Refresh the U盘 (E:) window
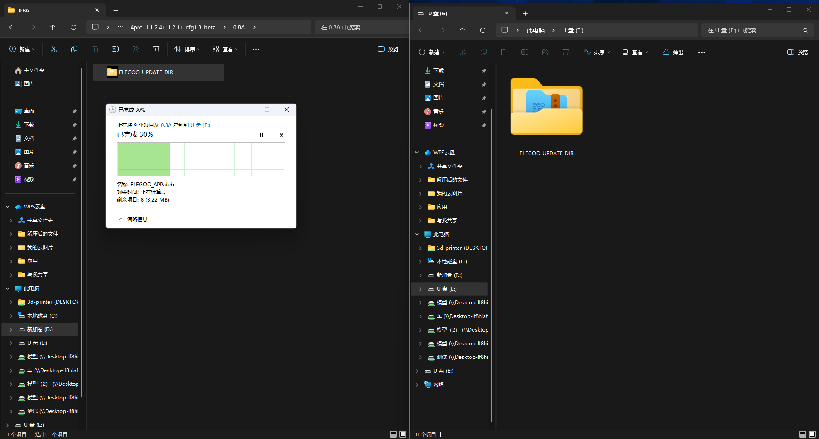Screen dimensions: 819x439 coord(483,30)
